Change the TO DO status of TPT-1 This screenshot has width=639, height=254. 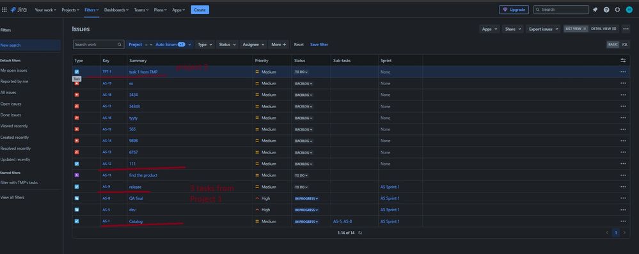click(301, 72)
